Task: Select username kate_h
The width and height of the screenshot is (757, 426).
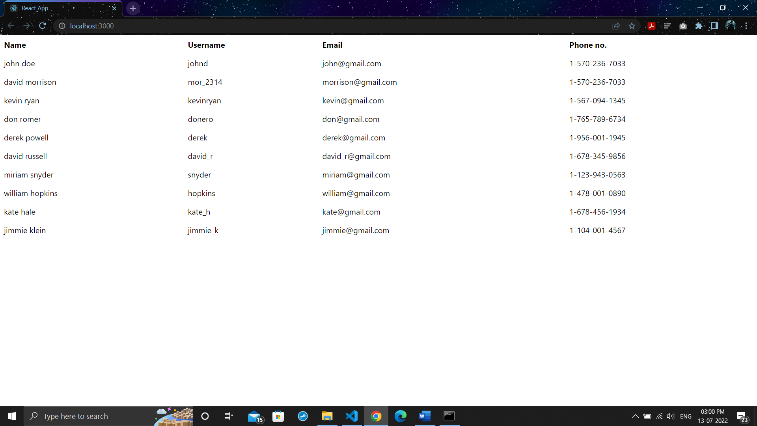Action: [x=199, y=212]
